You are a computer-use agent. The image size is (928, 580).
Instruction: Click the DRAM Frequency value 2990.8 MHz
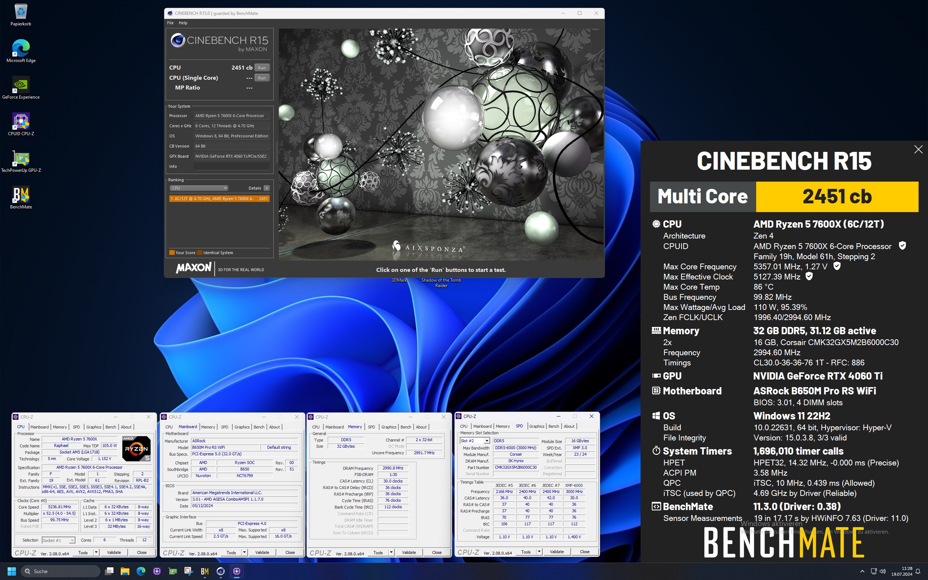393,468
